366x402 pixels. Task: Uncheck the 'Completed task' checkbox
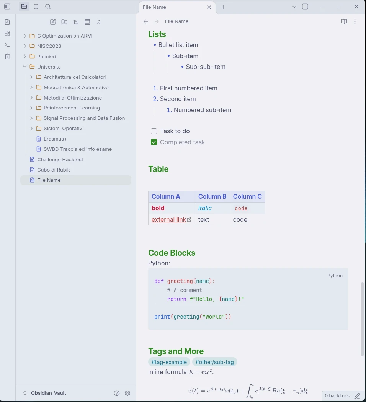tap(154, 142)
